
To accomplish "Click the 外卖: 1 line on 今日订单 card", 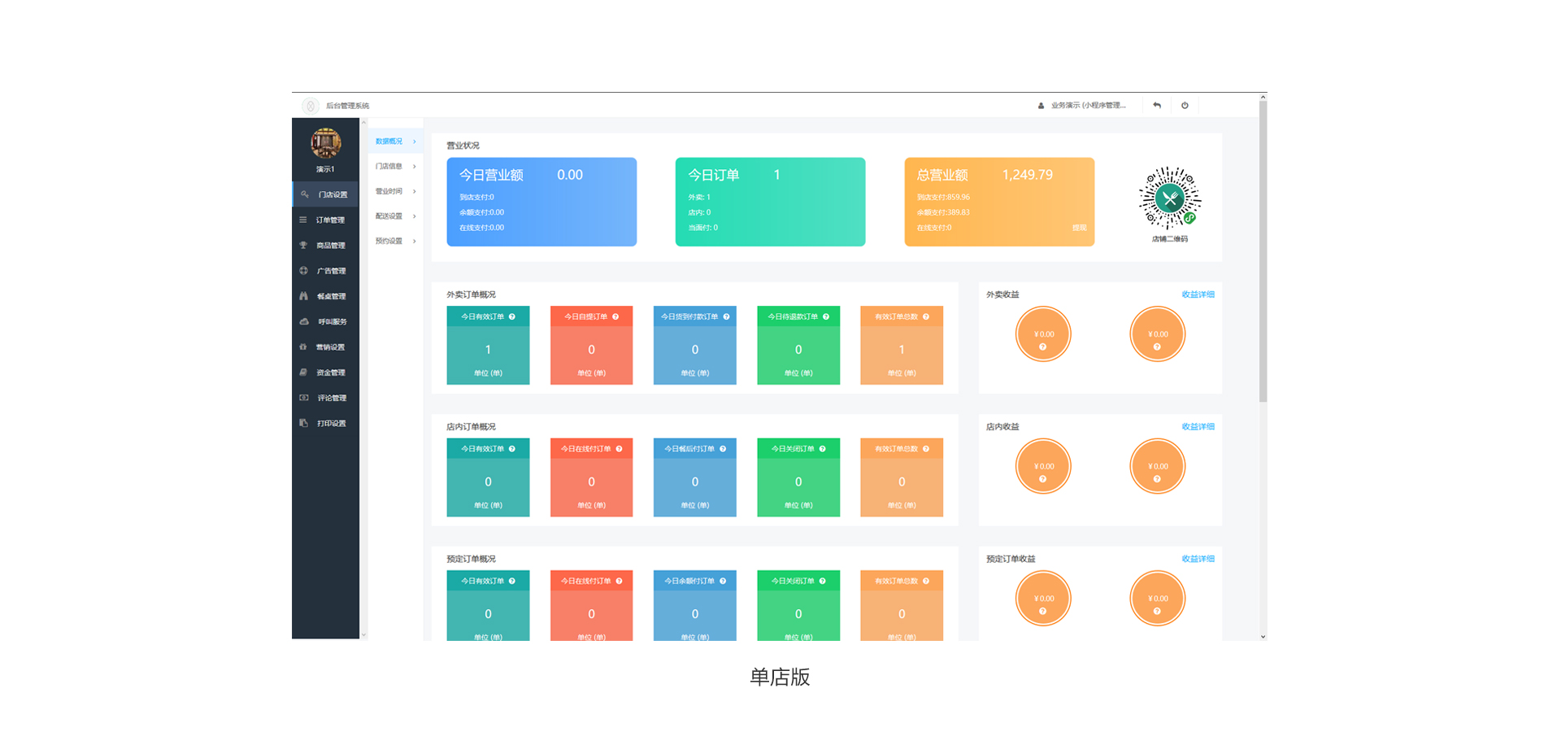I will click(699, 197).
